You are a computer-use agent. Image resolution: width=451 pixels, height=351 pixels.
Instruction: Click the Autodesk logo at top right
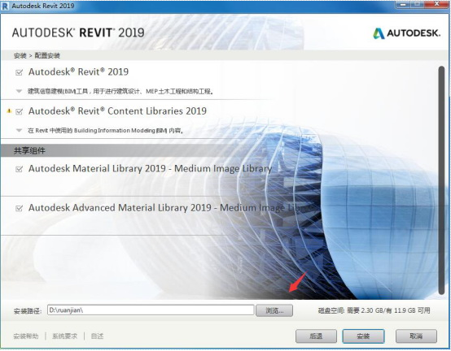click(x=406, y=33)
